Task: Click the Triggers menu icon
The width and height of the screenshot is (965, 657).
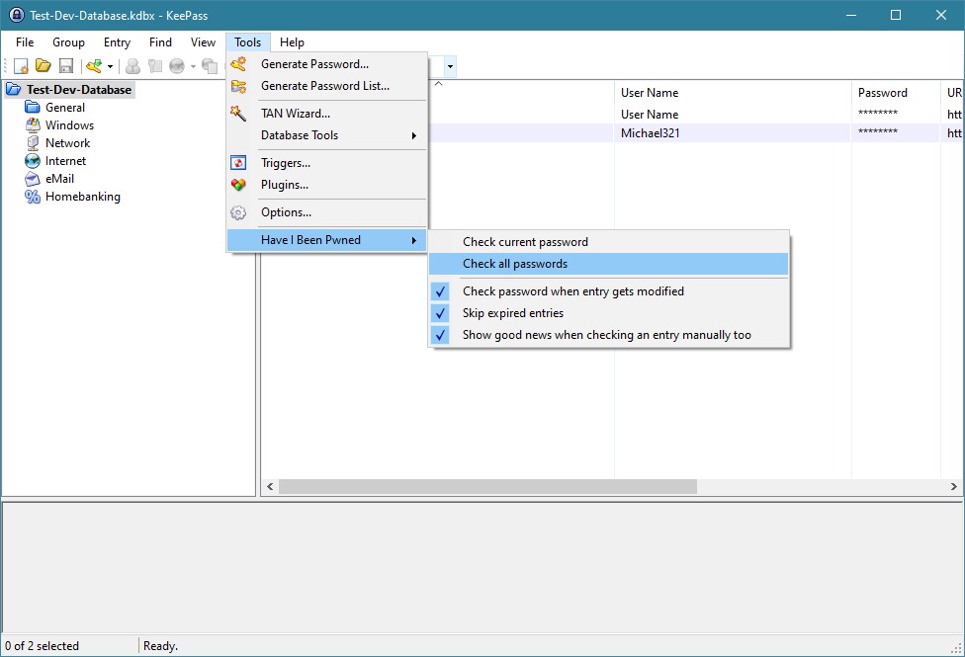Action: tap(238, 163)
